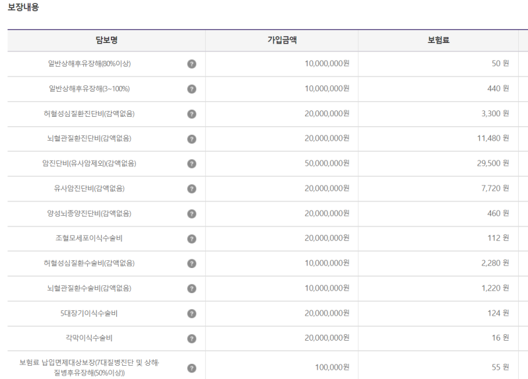Click help icon next to 뇌혈관질환수술비
The height and width of the screenshot is (379, 528).
[191, 289]
